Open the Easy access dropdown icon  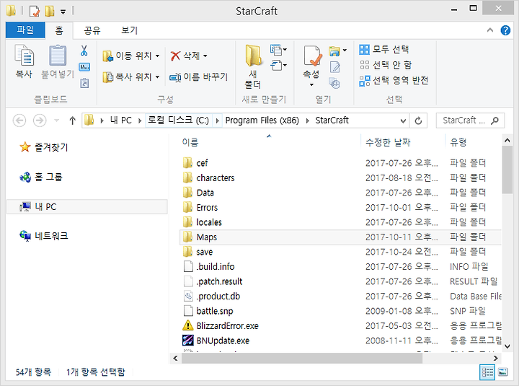(x=278, y=65)
